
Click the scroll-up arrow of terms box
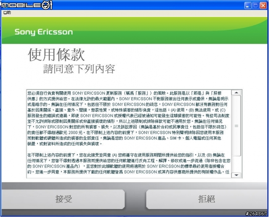pos(236,93)
